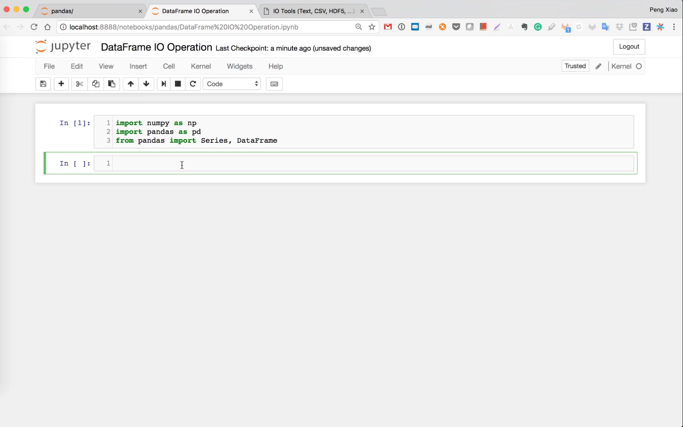Interrupt the kernel with stop icon
Image resolution: width=683 pixels, height=427 pixels.
point(178,84)
